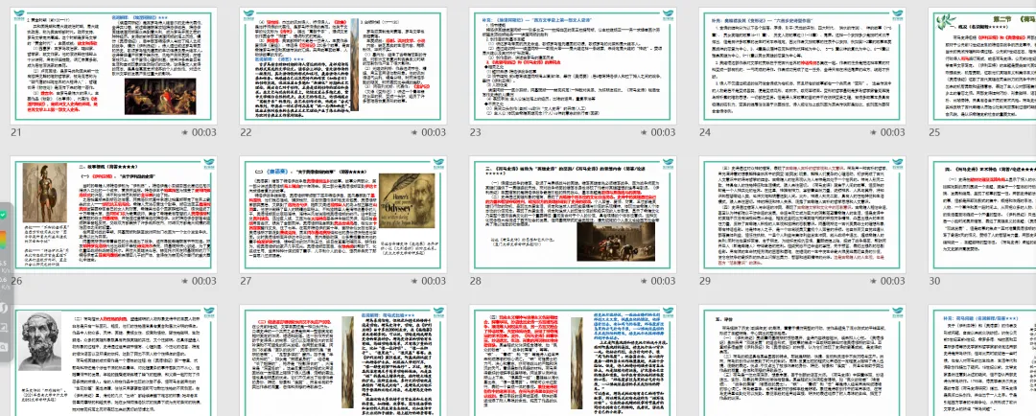Screen dimensions: 1036x416
Task: Click transition star icon under slide 28
Action: pyautogui.click(x=645, y=281)
